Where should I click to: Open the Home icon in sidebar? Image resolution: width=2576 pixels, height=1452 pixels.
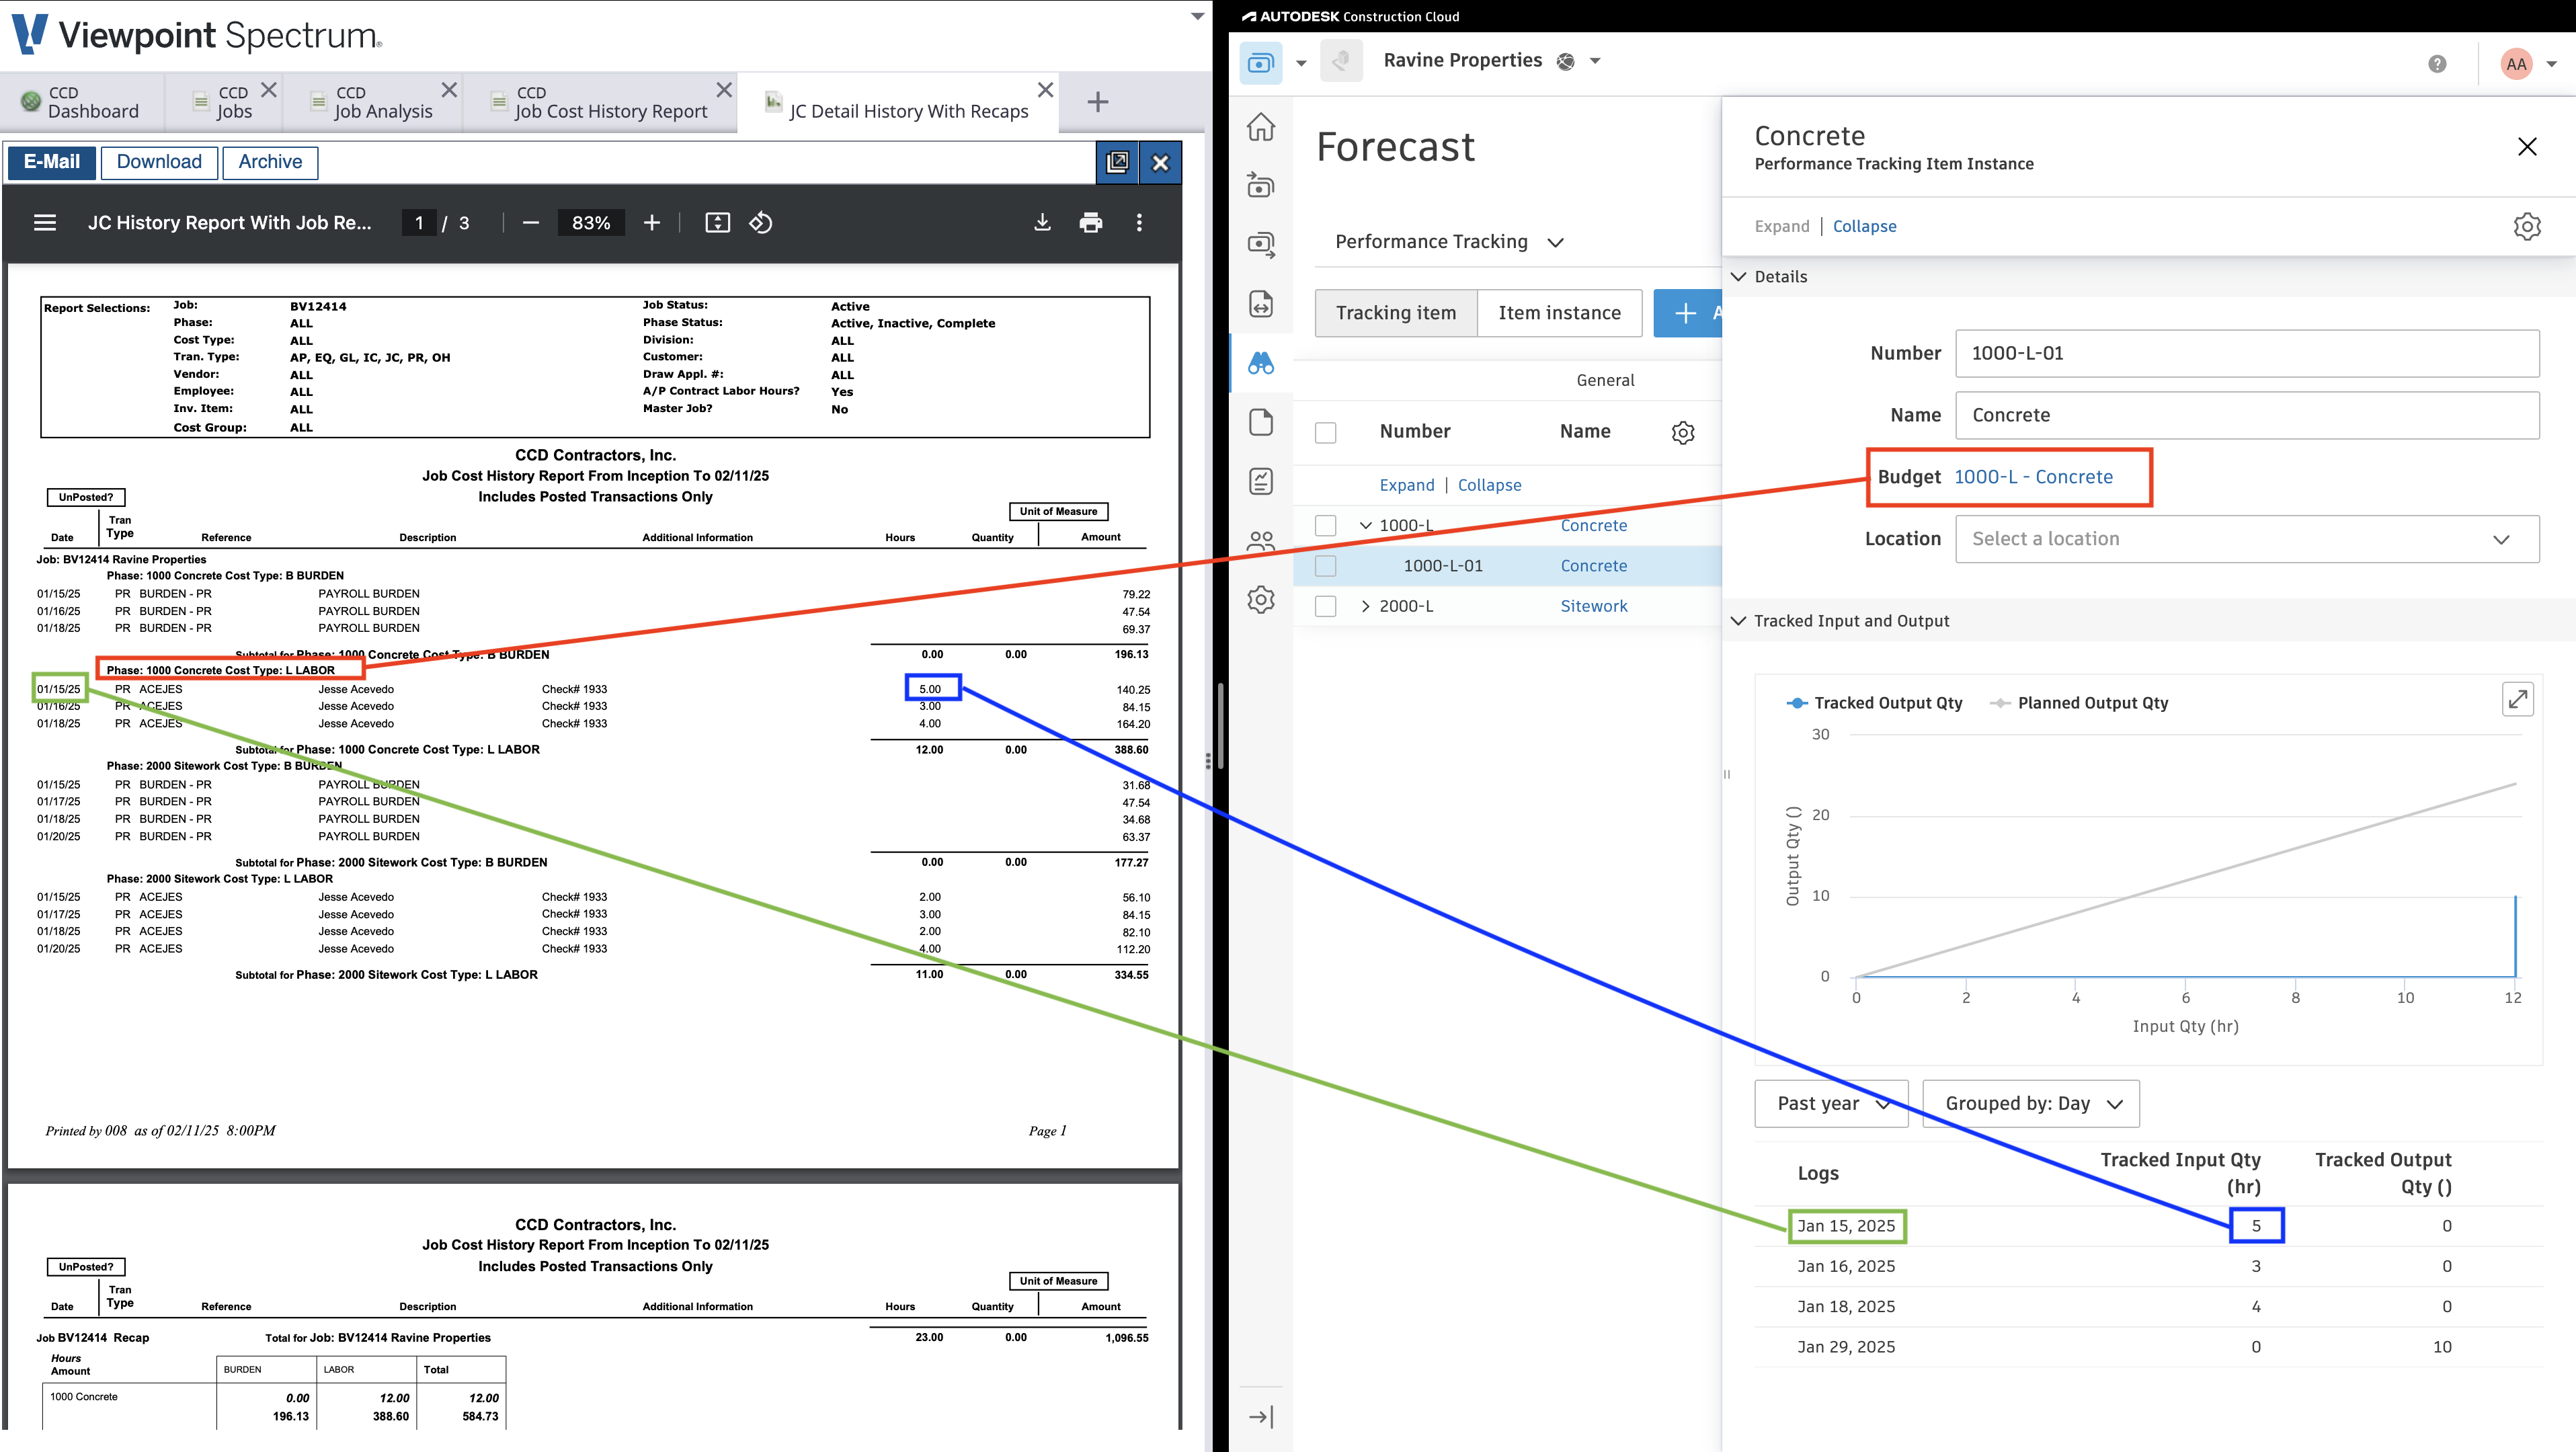tap(1261, 127)
